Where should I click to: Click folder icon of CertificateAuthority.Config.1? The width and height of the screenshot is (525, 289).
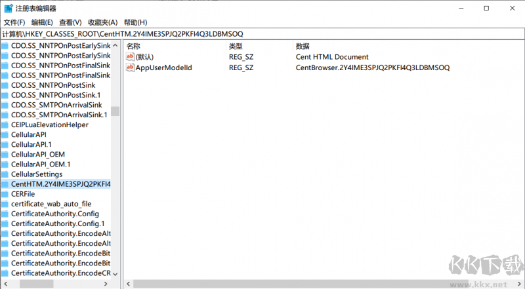pyautogui.click(x=5, y=223)
